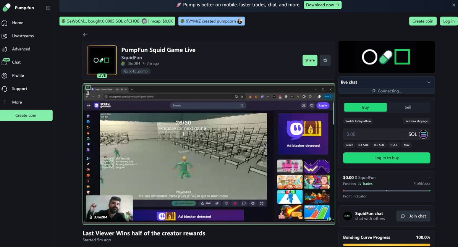Click the Log in button
458x247 pixels.
point(449,21)
